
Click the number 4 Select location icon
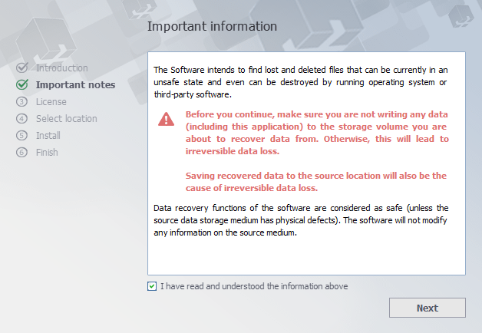[x=21, y=119]
